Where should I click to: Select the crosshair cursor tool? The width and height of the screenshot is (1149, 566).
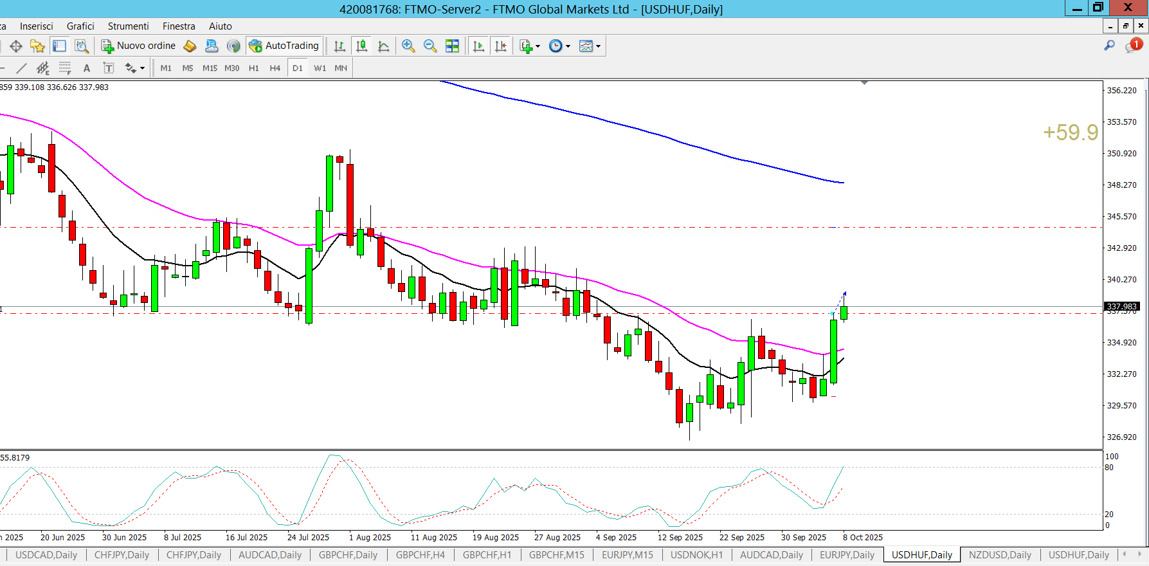coord(16,46)
